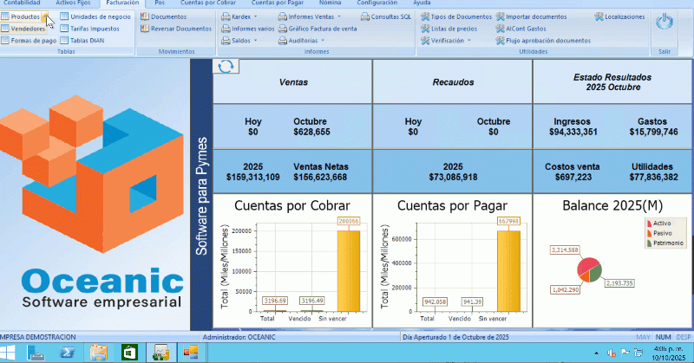694x363 pixels.
Task: Open the Configuración tab
Action: click(x=377, y=3)
